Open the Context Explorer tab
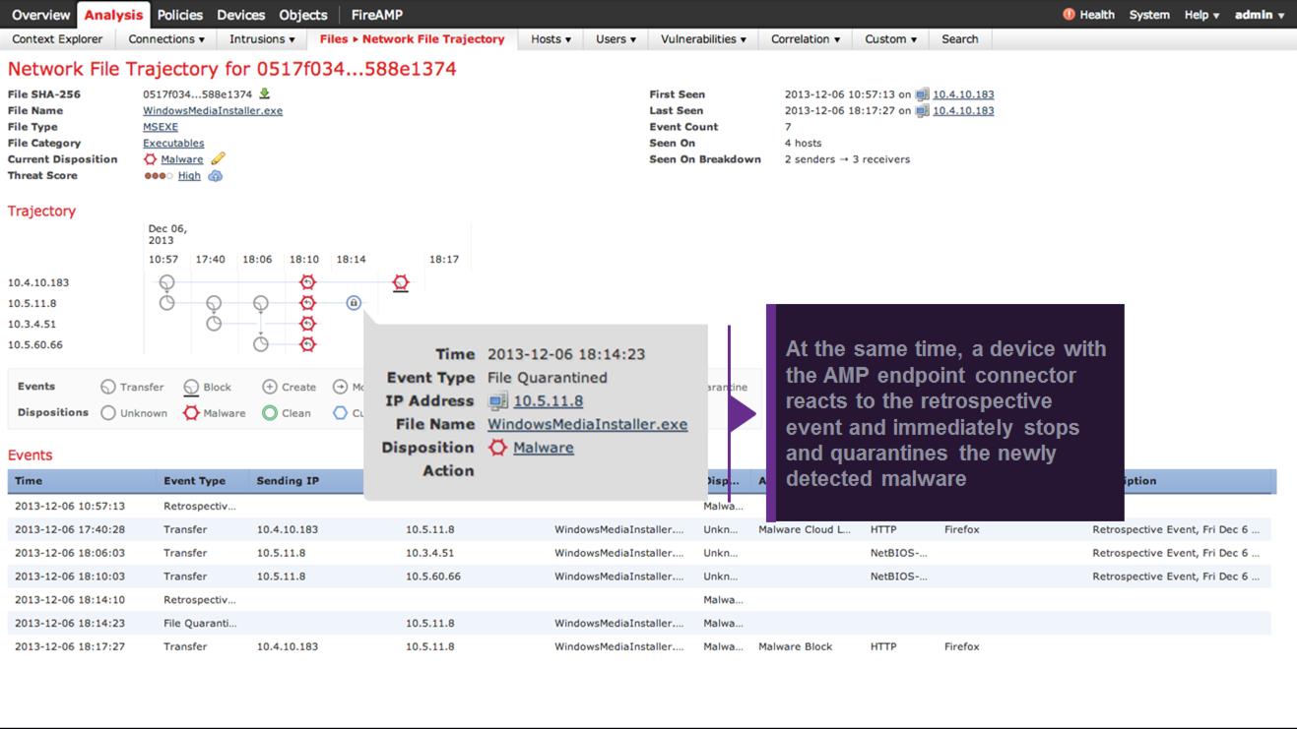1297x729 pixels. tap(57, 39)
